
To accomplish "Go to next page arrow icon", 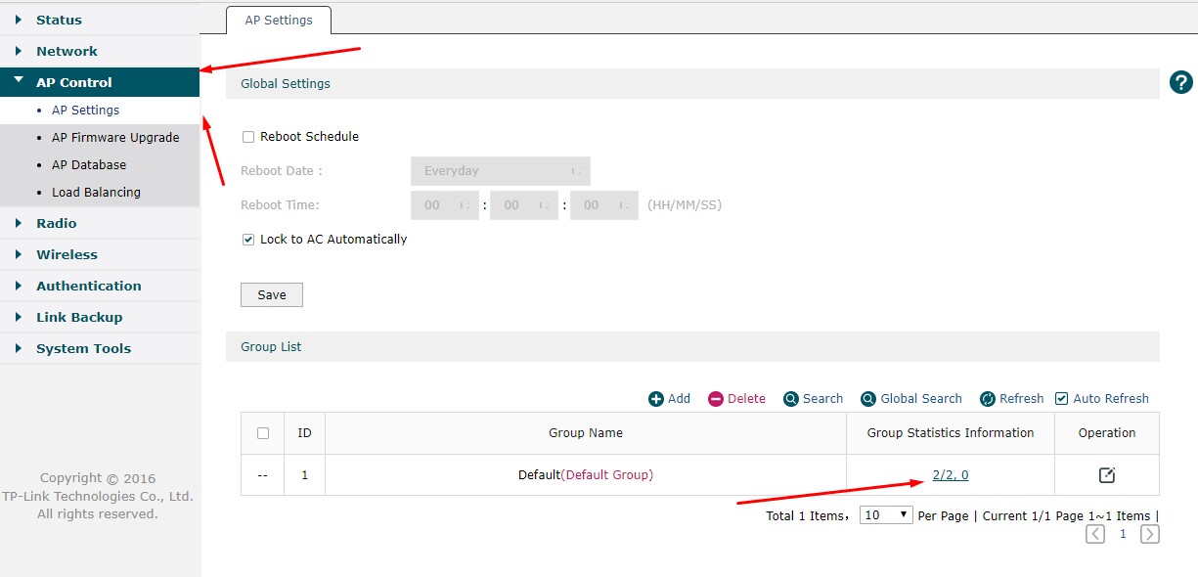I will (x=1150, y=534).
